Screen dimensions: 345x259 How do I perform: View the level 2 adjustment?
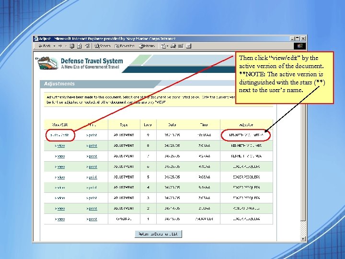(60, 208)
